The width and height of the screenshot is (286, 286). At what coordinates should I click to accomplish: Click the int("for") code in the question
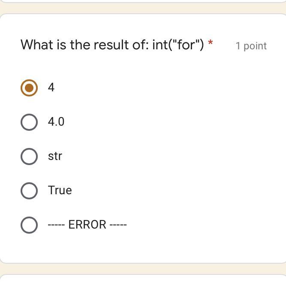coord(178,45)
